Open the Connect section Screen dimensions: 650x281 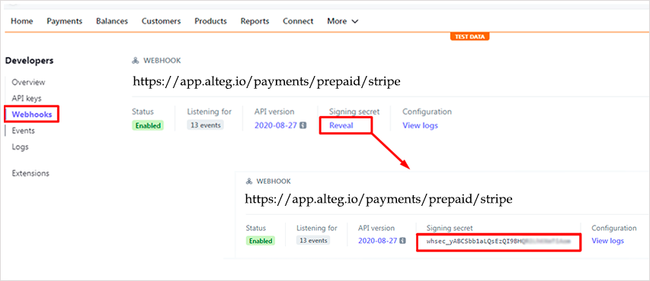pyautogui.click(x=298, y=21)
